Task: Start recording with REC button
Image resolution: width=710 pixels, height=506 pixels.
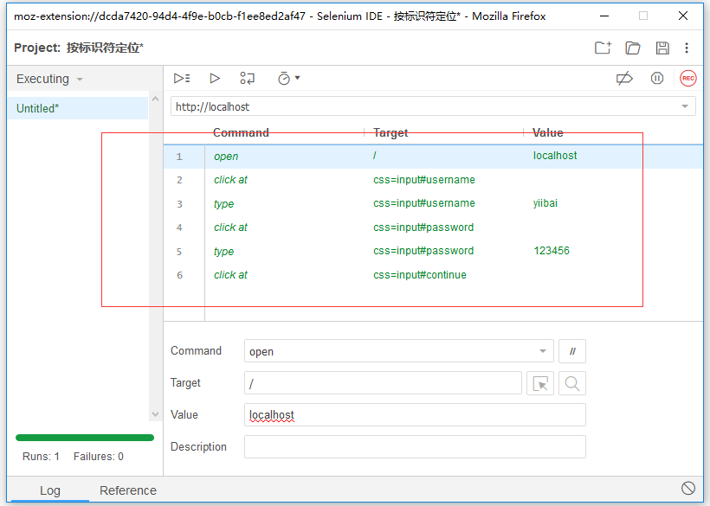Action: (687, 78)
